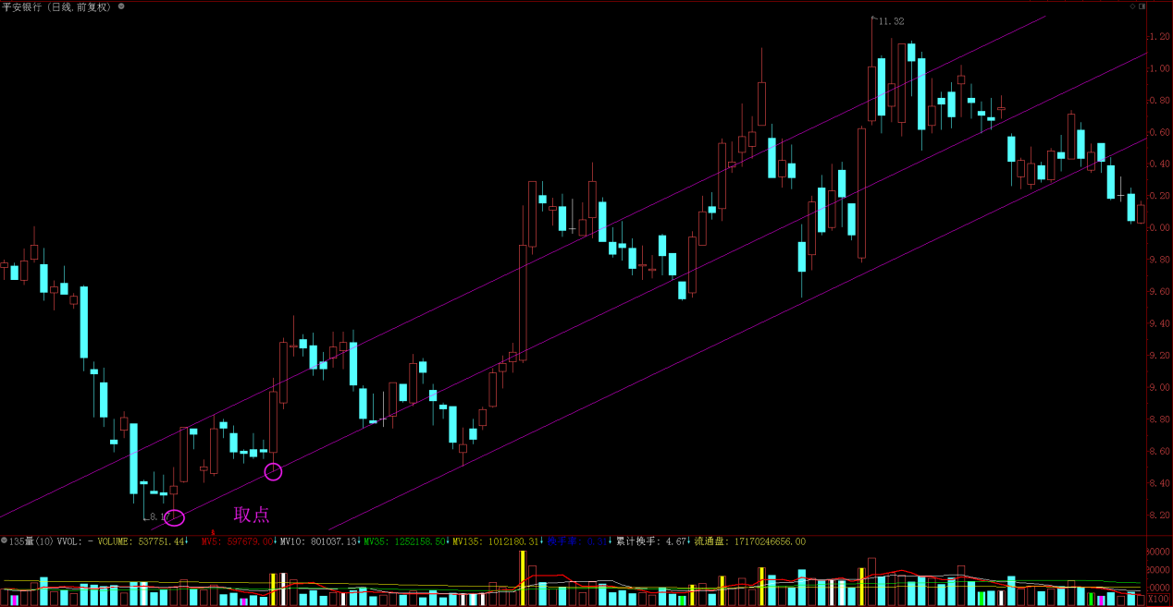Screen dimensions: 1173x607
Task: Select the MV35: 1252158.50 readout
Action: point(406,541)
